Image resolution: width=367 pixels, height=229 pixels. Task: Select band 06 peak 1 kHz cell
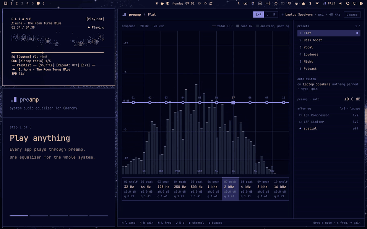(214, 189)
